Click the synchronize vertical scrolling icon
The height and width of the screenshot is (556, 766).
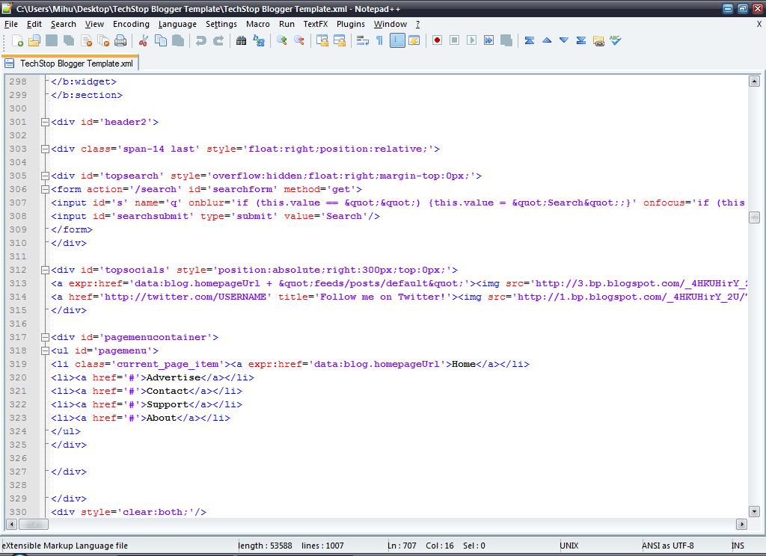click(322, 41)
